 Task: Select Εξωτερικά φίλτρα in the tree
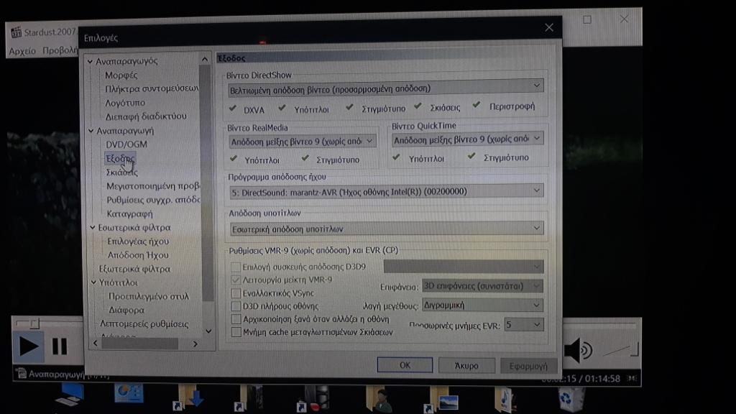134,270
